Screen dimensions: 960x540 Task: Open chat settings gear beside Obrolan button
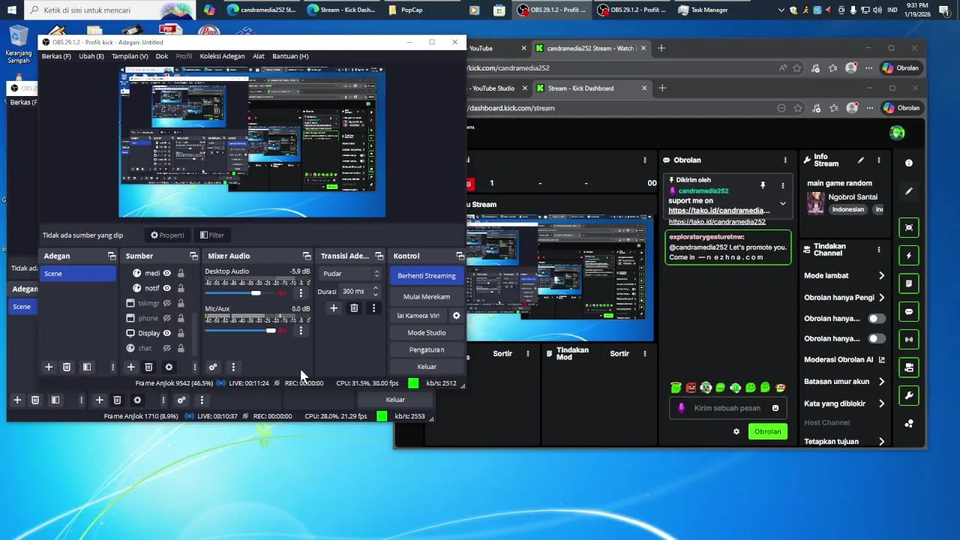coord(736,431)
